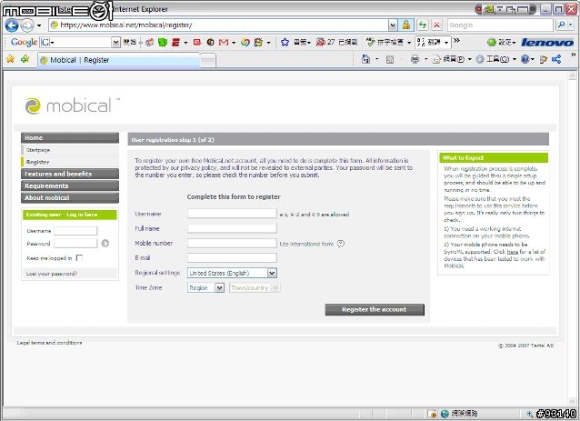580x421 pixels.
Task: Click the Full name input field
Action: pos(232,228)
